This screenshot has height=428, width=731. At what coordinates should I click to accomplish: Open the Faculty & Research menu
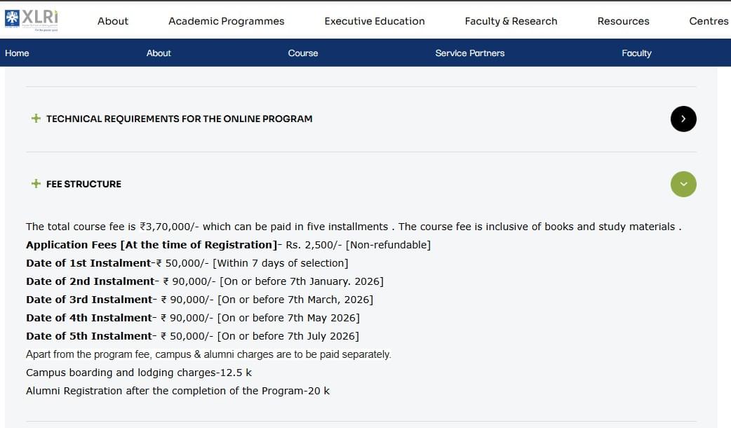click(511, 21)
